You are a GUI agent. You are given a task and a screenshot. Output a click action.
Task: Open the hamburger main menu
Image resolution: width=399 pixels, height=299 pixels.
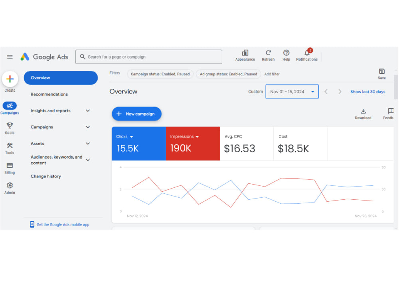(10, 57)
